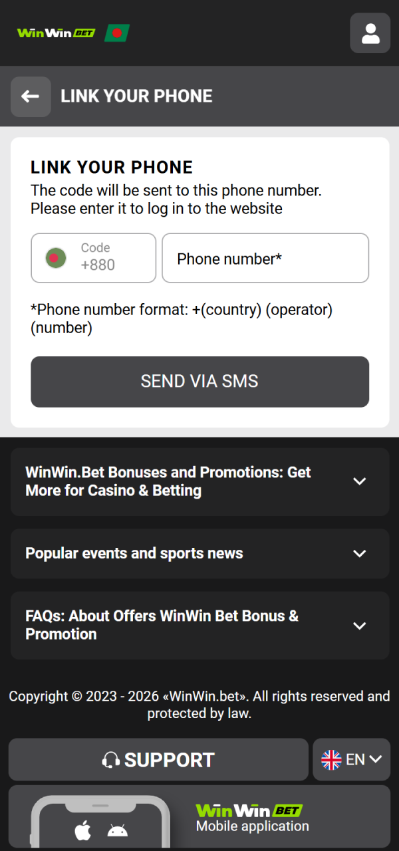
Task: Click the Phone number input field
Action: pos(265,258)
